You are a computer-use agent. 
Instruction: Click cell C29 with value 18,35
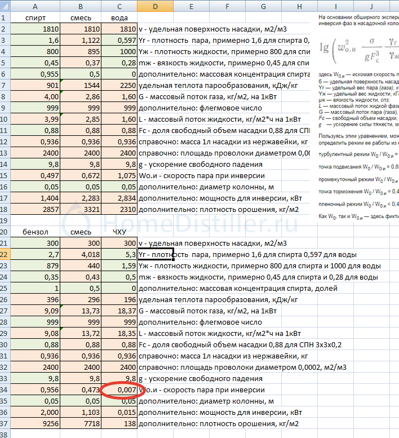coord(119,333)
